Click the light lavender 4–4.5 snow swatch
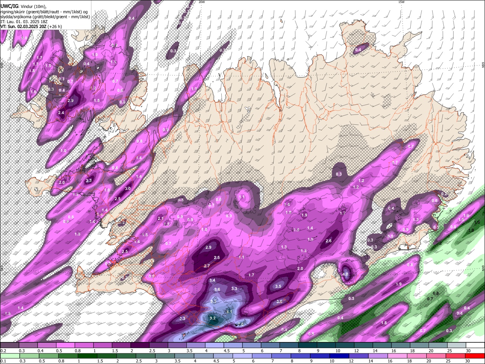 (214, 345)
